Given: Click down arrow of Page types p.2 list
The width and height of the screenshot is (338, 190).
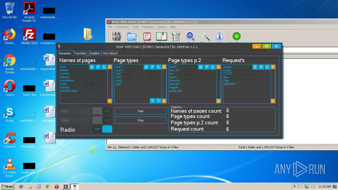Looking at the screenshot, I should click(x=218, y=101).
